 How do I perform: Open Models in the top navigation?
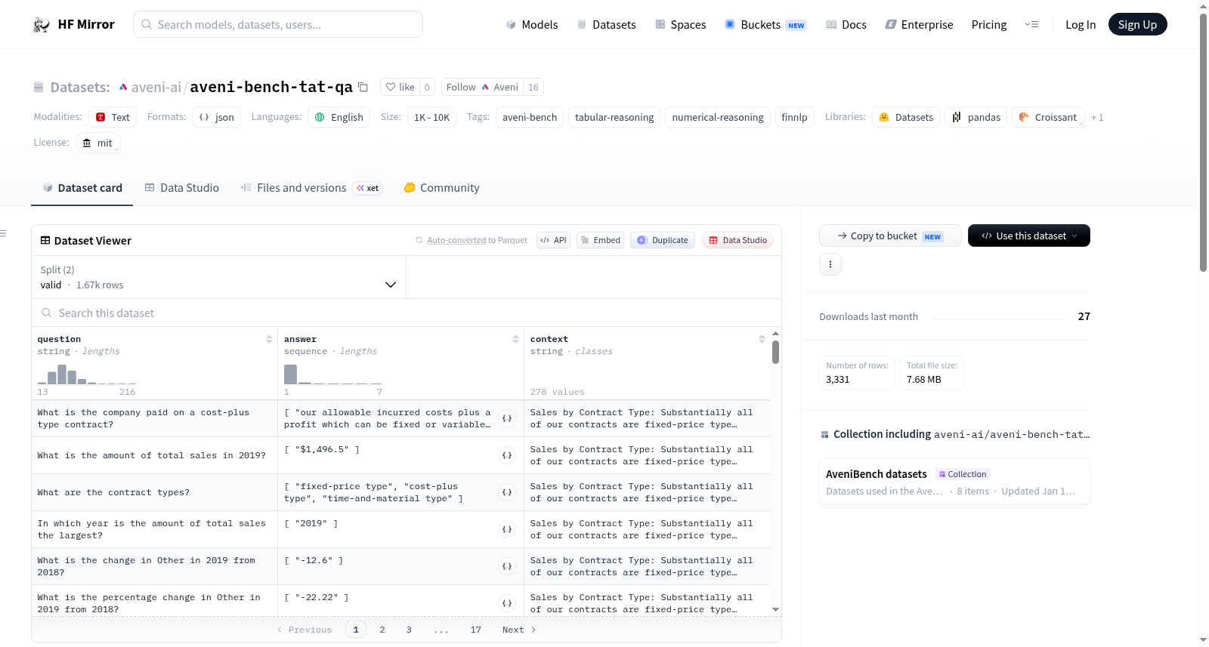(532, 25)
